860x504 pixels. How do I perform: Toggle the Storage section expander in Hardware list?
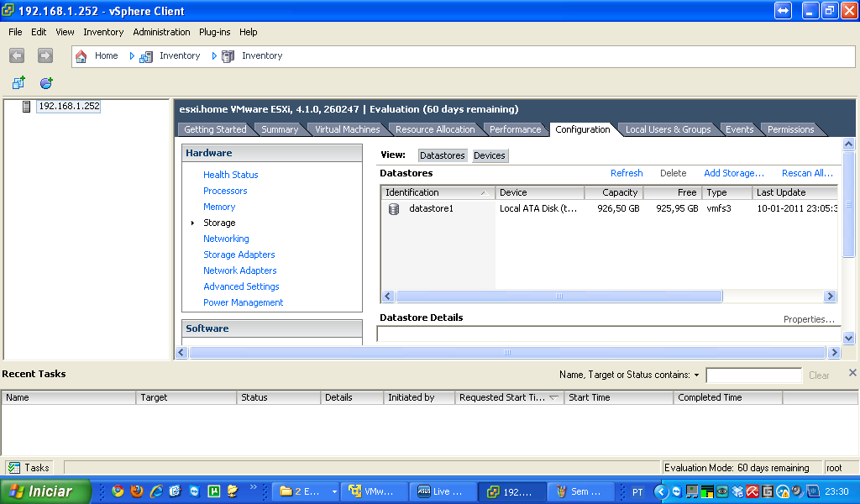tap(193, 223)
